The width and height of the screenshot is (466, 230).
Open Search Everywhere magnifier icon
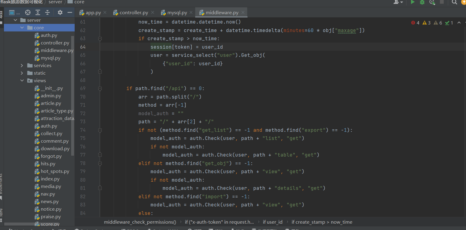(x=455, y=2)
